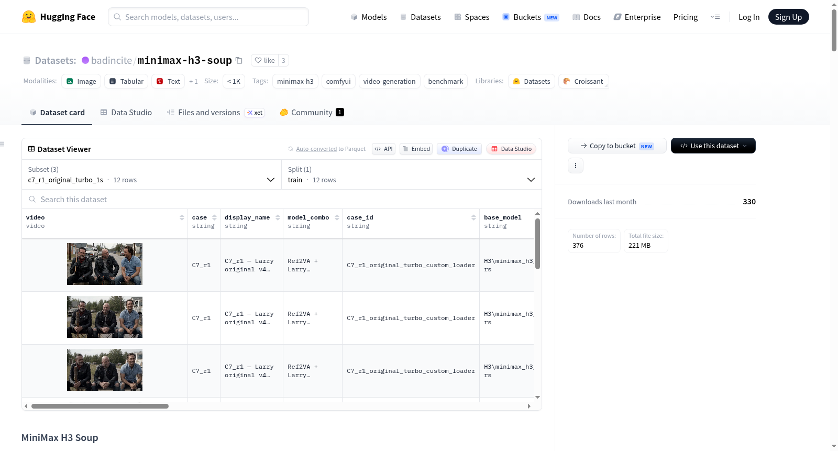Image resolution: width=838 pixels, height=451 pixels.
Task: Open the second row's video thumbnail
Action: (x=105, y=317)
